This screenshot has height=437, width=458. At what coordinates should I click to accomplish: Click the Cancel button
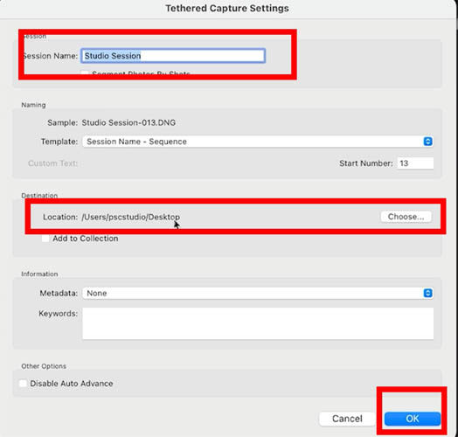[x=347, y=419]
